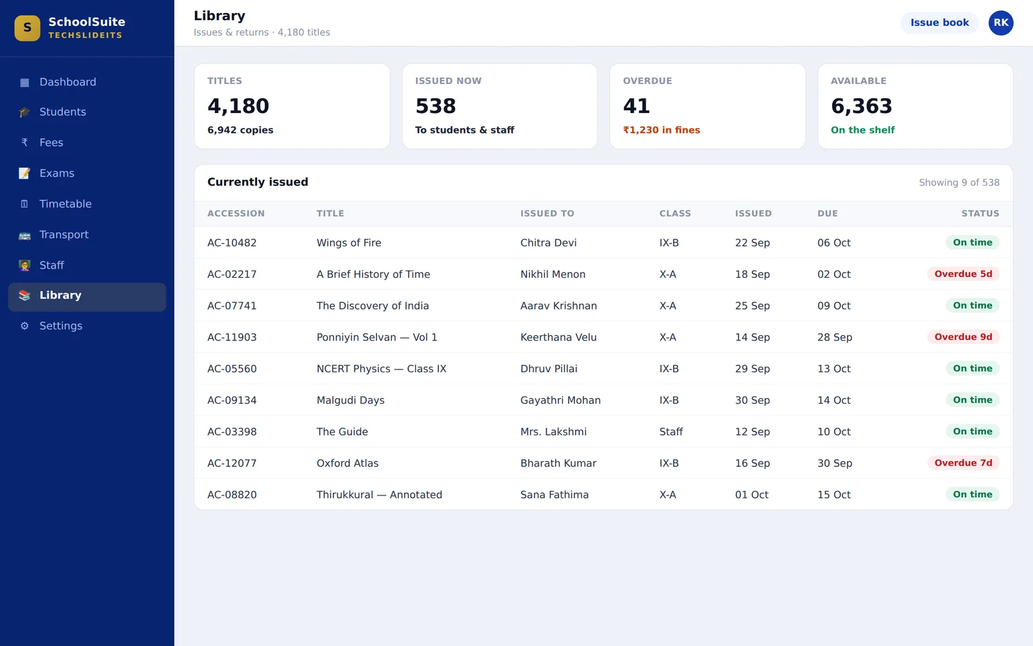Click the Status column header
The width and height of the screenshot is (1033, 646).
pos(980,213)
